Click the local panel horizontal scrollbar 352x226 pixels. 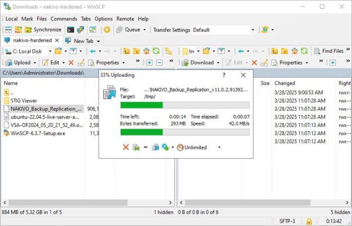click(x=68, y=203)
